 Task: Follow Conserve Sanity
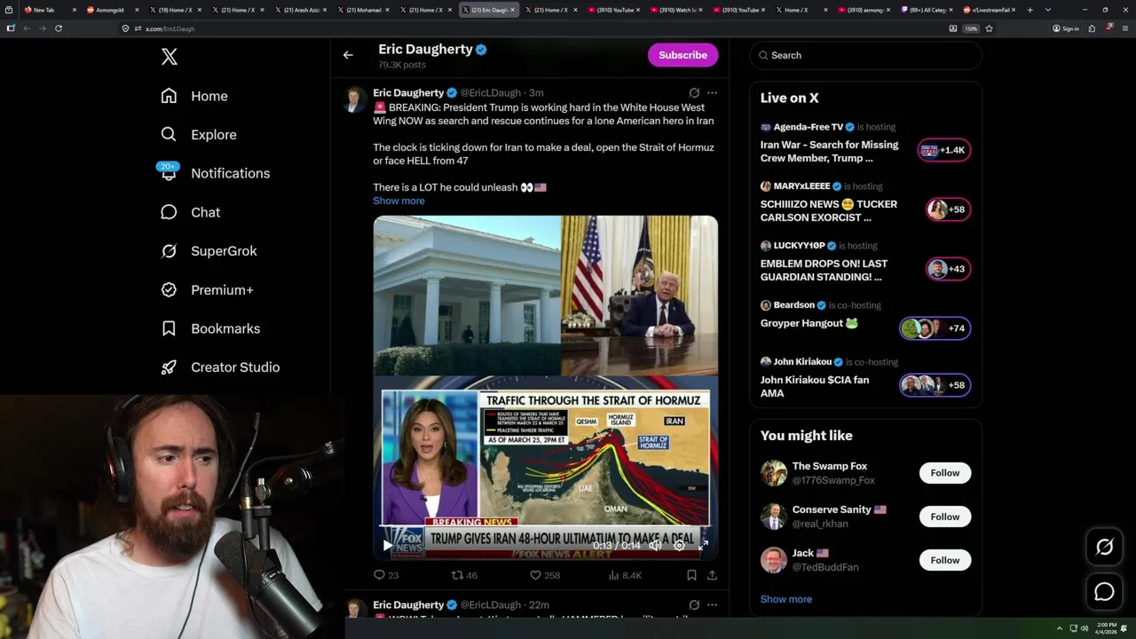pos(945,517)
